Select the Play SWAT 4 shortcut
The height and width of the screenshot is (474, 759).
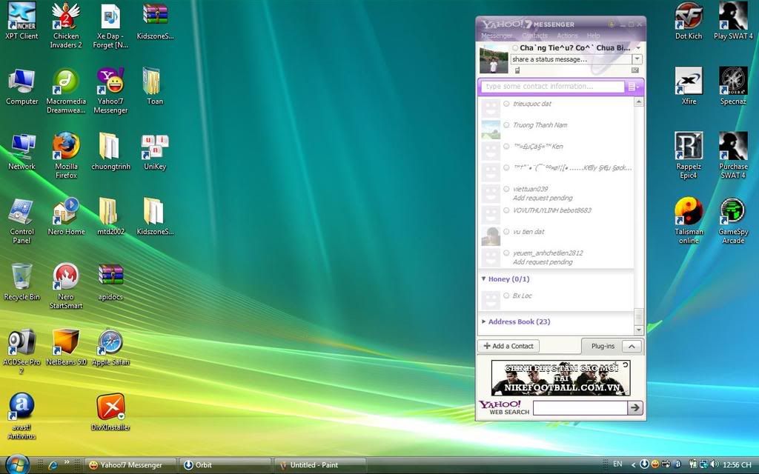[x=733, y=21]
